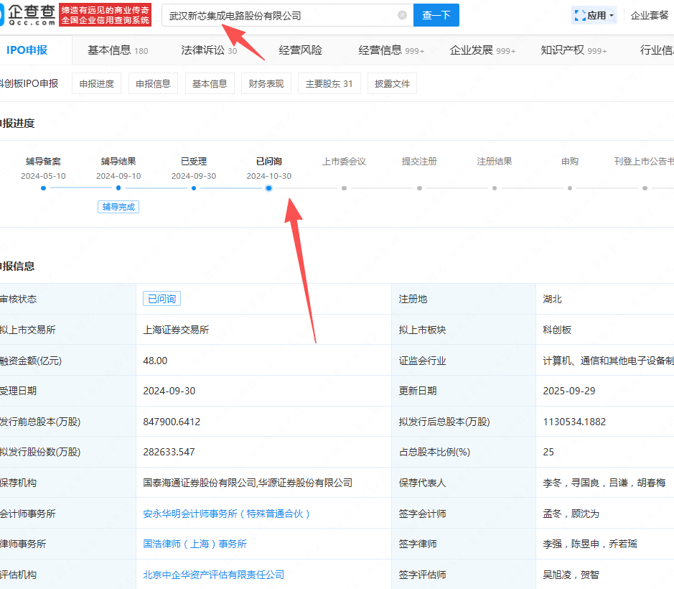Open 国浩律师（上海）事务所 link
Screen dimensions: 674x589
click(195, 544)
